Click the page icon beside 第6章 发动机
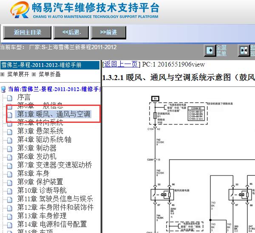 (10, 157)
